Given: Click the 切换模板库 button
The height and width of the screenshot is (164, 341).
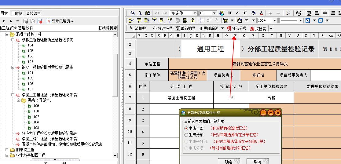Looking at the screenshot, I should click(108, 28).
